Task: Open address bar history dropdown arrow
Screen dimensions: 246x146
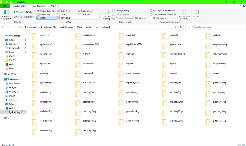Action: (175, 27)
